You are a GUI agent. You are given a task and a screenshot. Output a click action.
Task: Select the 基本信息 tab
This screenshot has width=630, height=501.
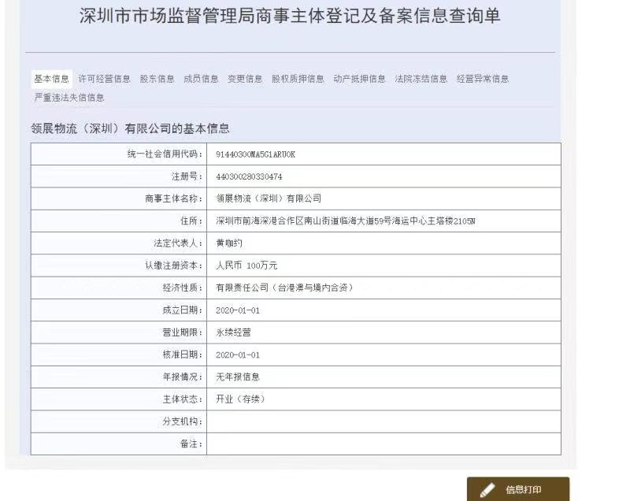52,79
